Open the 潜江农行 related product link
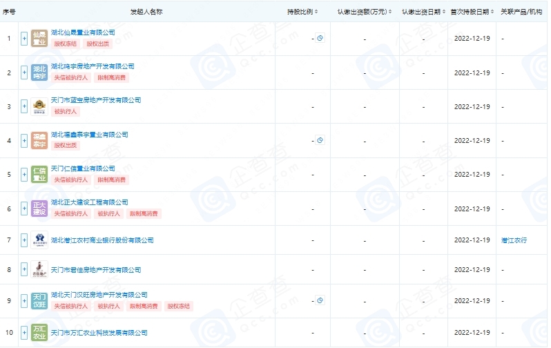The height and width of the screenshot is (348, 551). coord(514,240)
